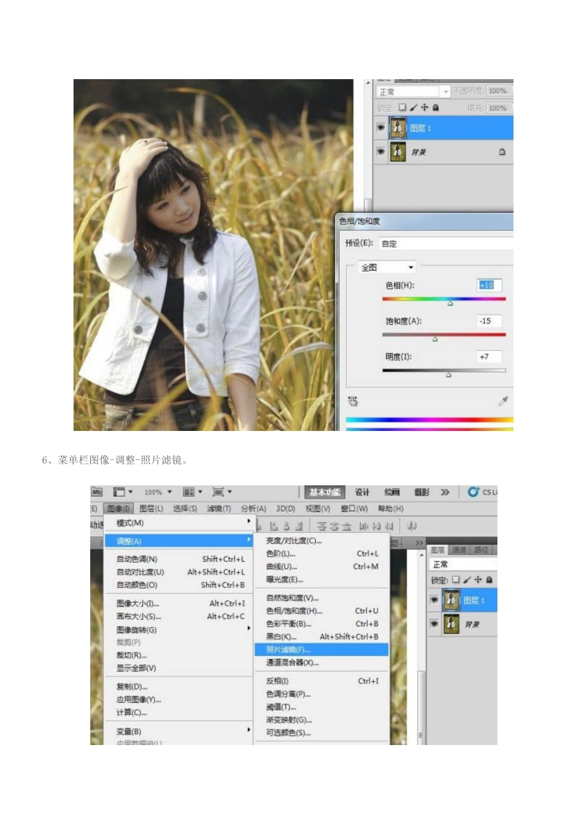This screenshot has height=831, width=587.
Task: Toggle 图层 1 eye icon in panel beside Adjustments submenu
Action: [434, 600]
